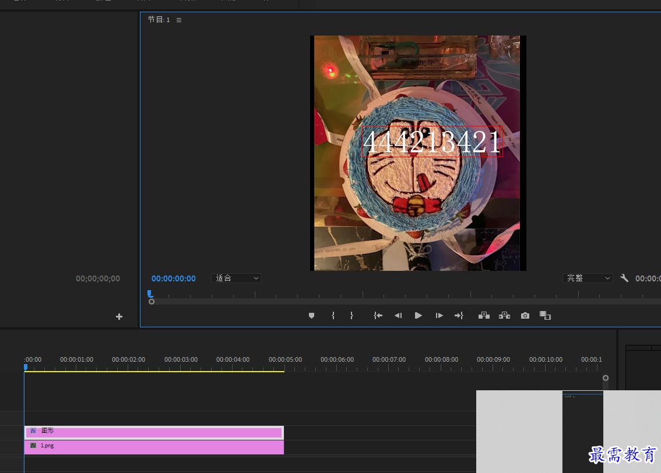
Task: Click the plus button in source panel
Action: tap(119, 316)
